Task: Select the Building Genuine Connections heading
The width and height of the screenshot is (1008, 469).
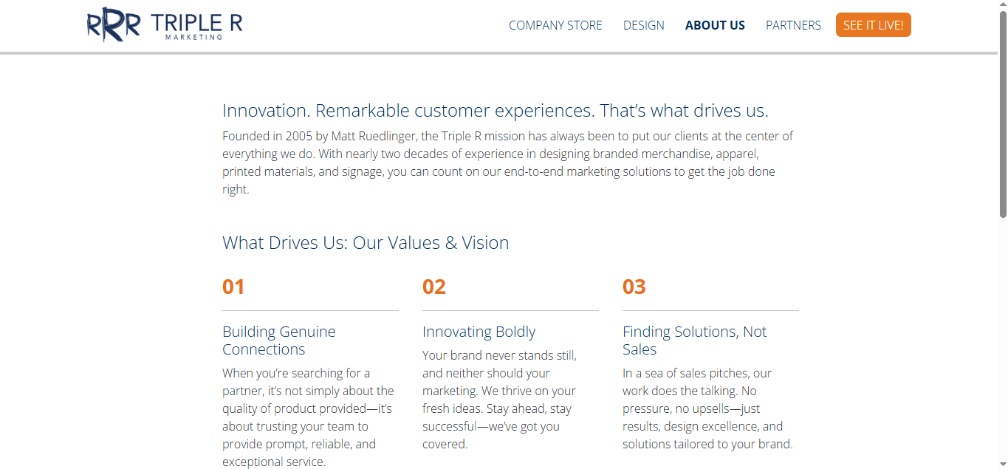Action: click(x=279, y=340)
